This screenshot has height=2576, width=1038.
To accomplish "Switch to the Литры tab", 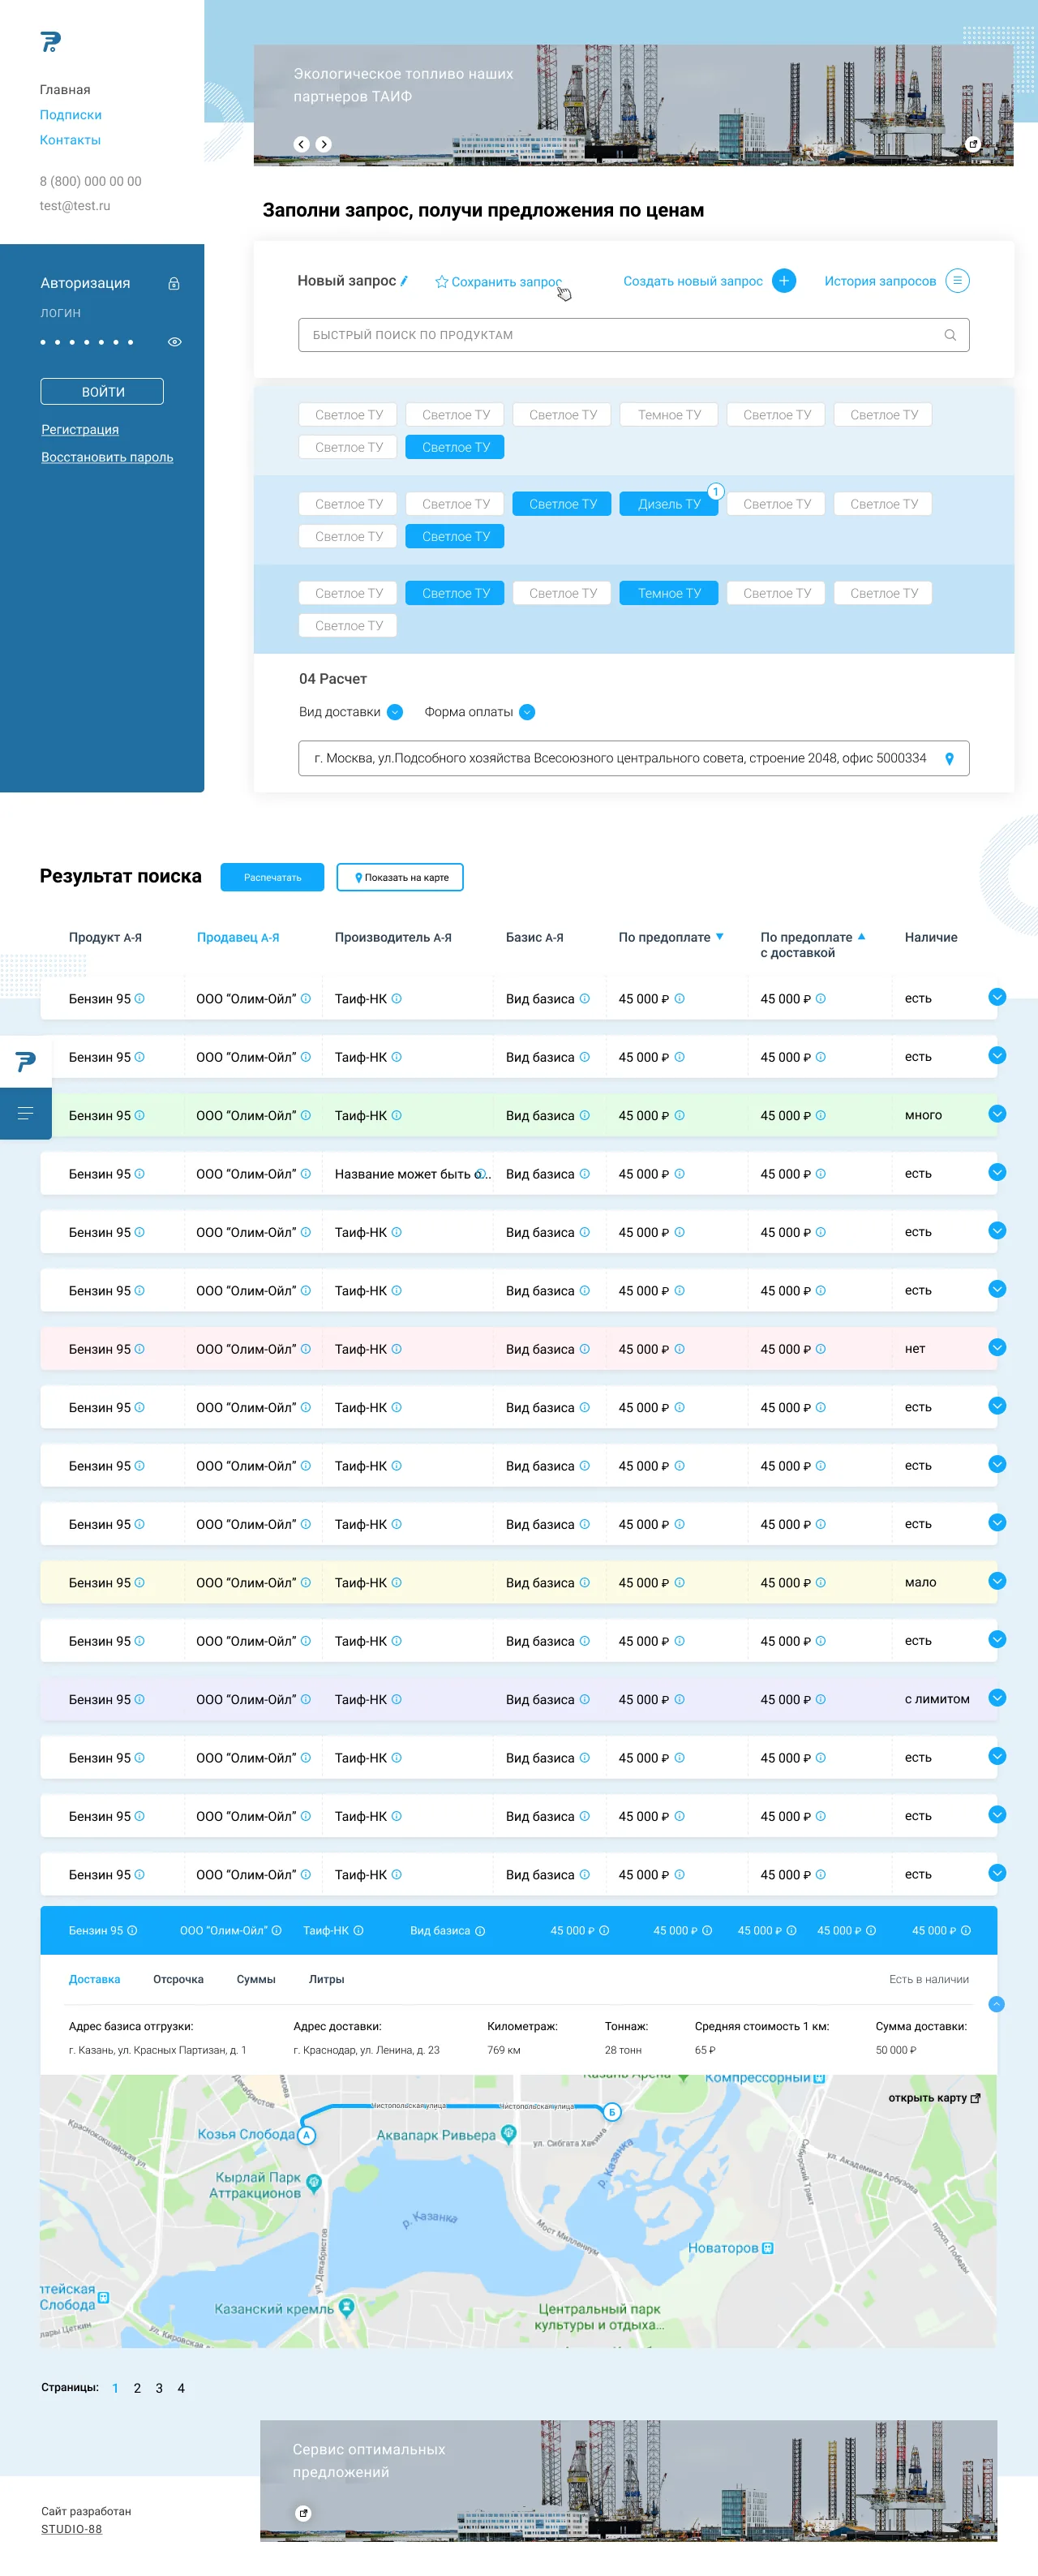I will coord(326,1979).
